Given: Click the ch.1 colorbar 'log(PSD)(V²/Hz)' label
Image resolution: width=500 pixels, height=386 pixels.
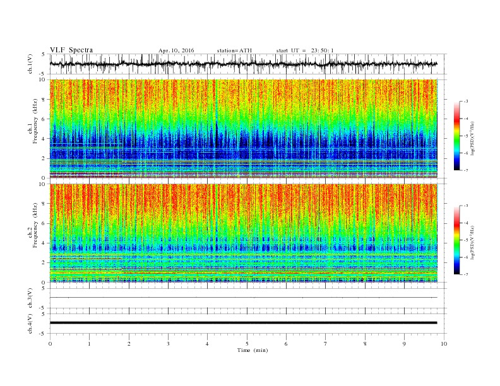Looking at the screenshot, I should [x=472, y=139].
